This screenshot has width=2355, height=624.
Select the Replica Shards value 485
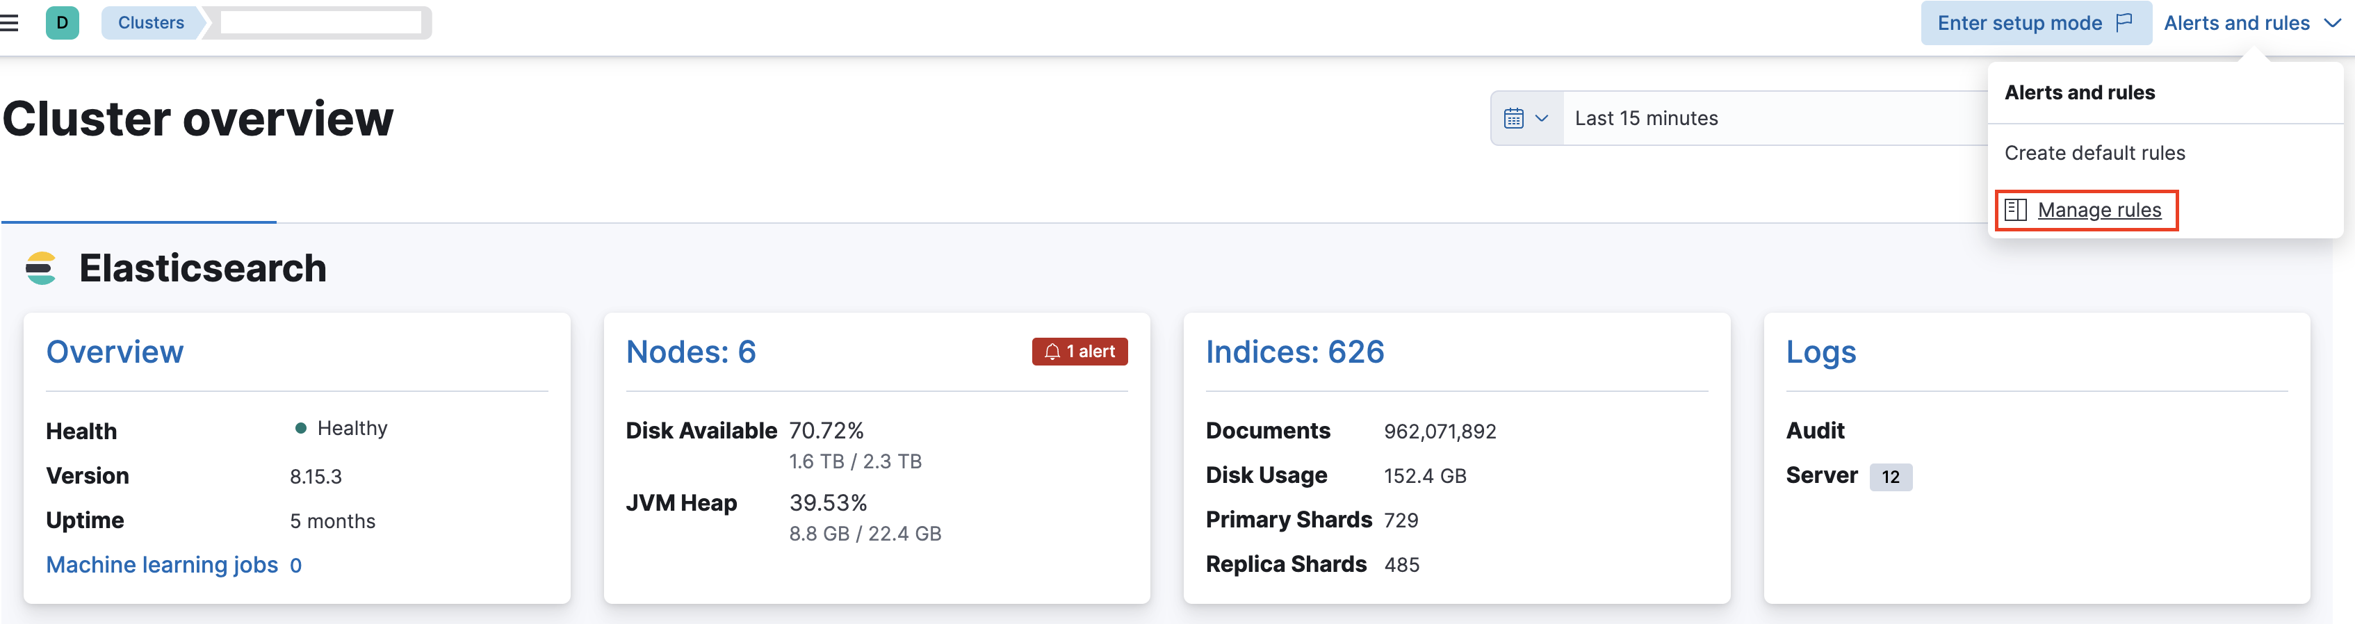point(1401,566)
